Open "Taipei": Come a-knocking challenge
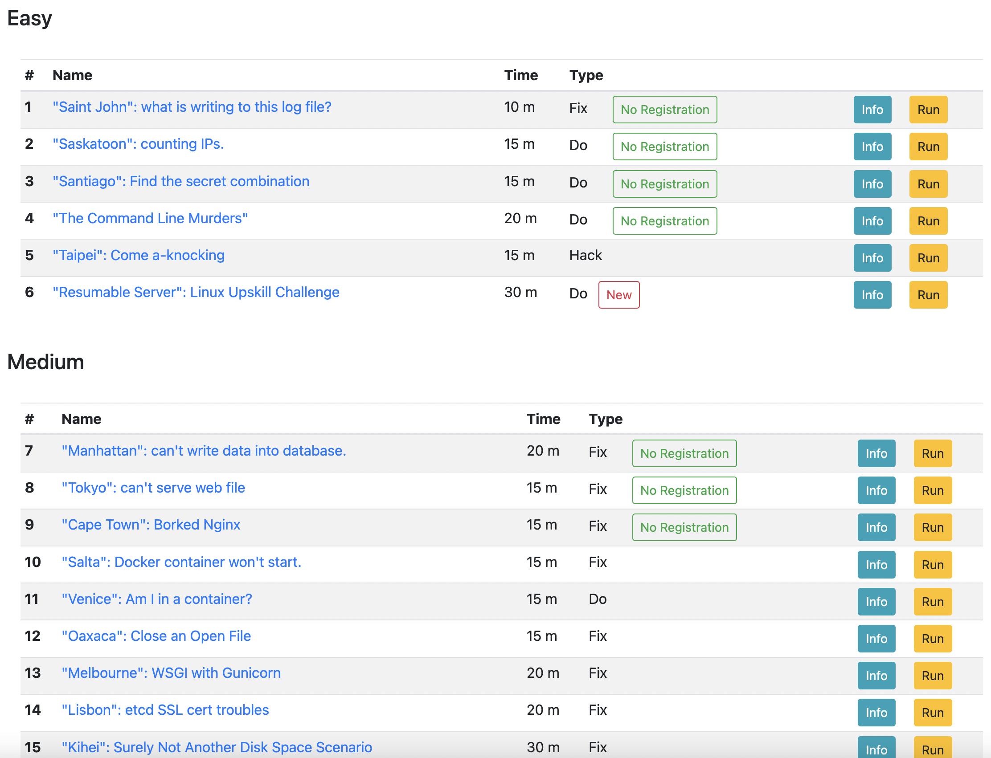Screen dimensions: 991x758 tap(138, 255)
